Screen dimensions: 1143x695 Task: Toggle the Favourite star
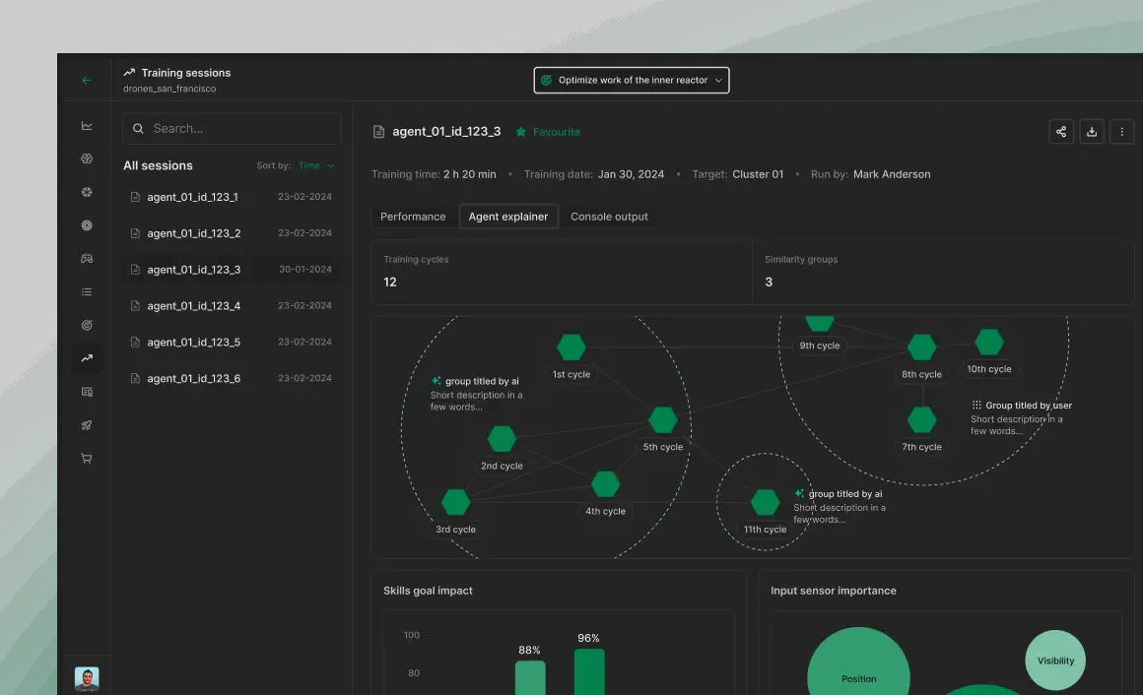(521, 132)
